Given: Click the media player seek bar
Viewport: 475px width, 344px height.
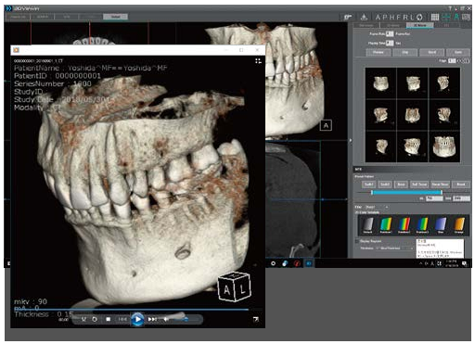Looking at the screenshot, I should 137,309.
